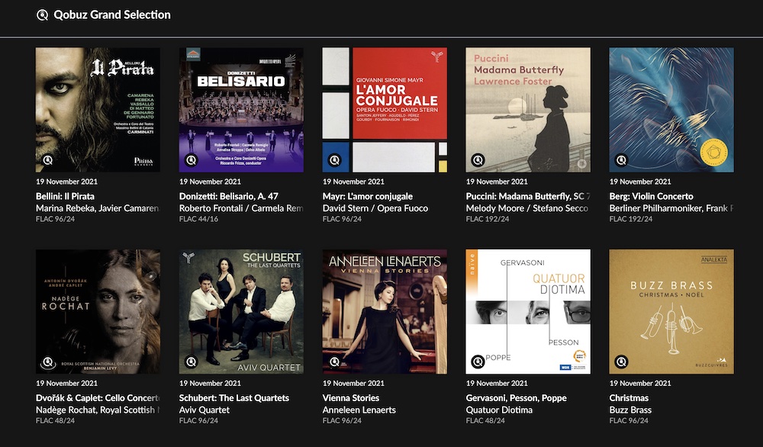
Task: Open the Anneleen Lenaerts Vienna Stories cover
Action: [385, 312]
